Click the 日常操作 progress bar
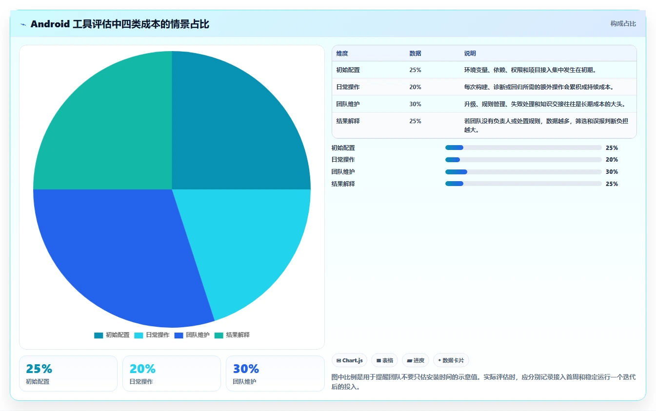 (x=523, y=160)
